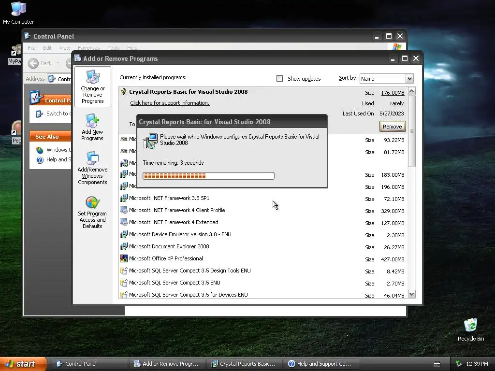The width and height of the screenshot is (495, 371).
Task: Select Microsoft .NET Framework 4 Extended row
Action: point(262,222)
